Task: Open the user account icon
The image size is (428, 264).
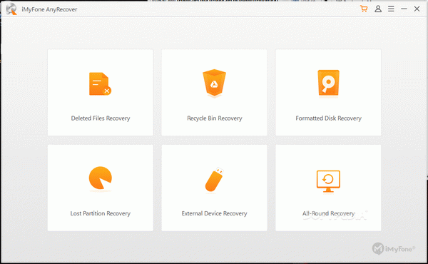Action: click(x=378, y=9)
